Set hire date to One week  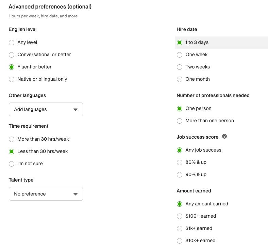(180, 55)
